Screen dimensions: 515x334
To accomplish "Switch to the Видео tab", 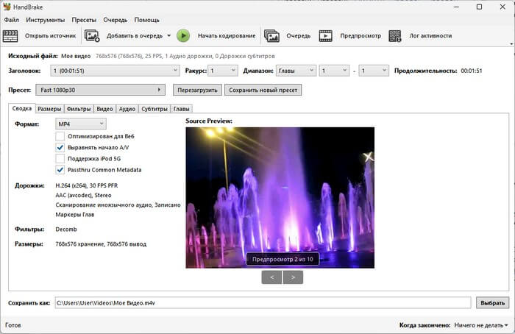I will point(104,109).
